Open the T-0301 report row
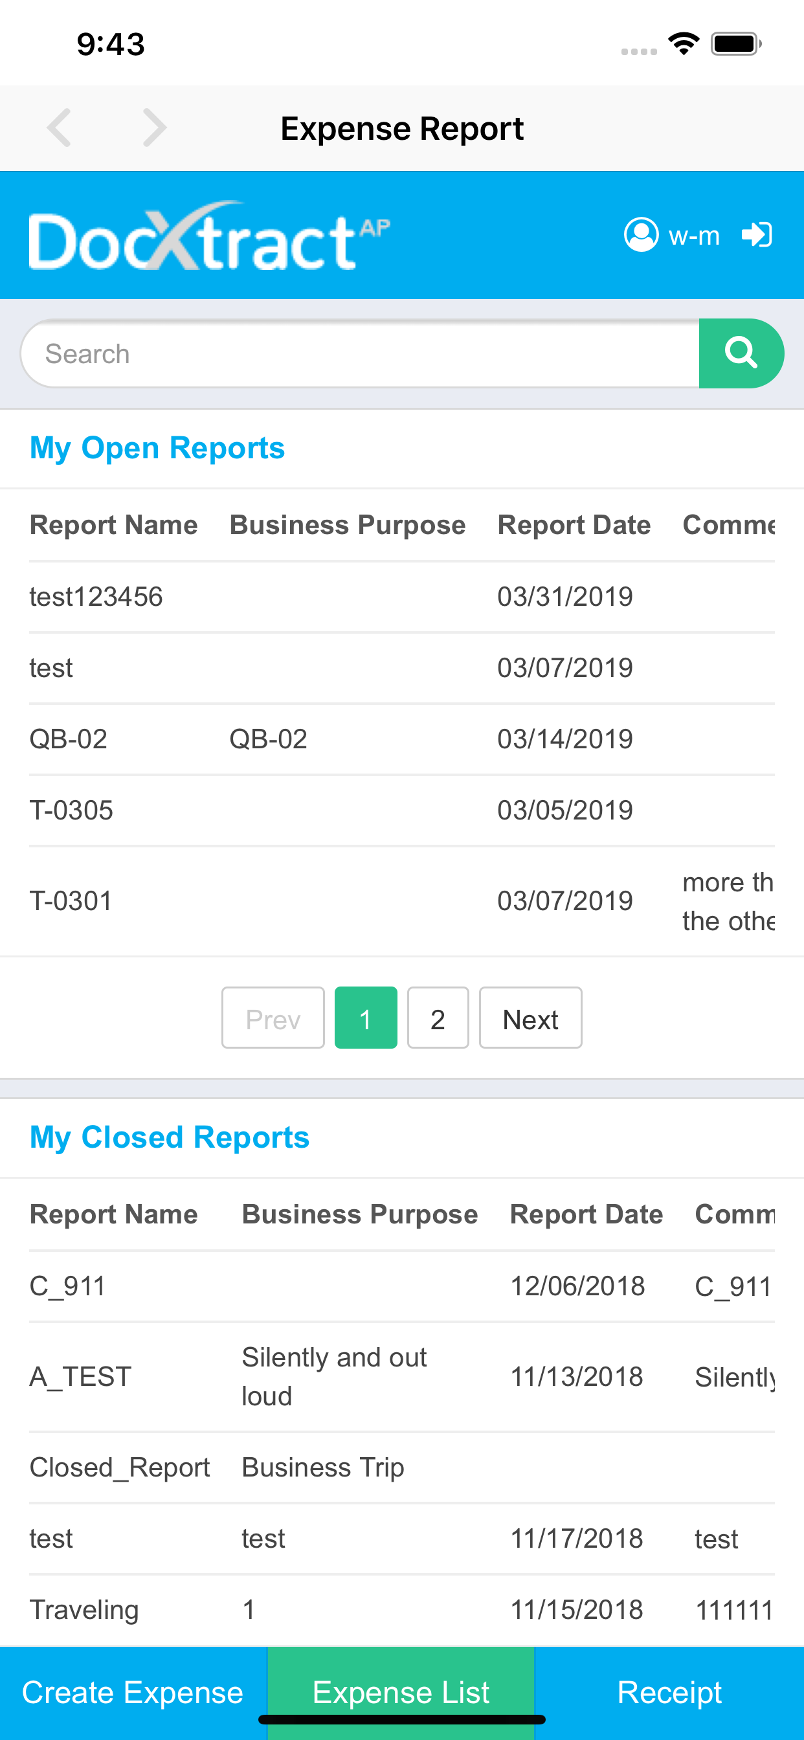 [402, 901]
